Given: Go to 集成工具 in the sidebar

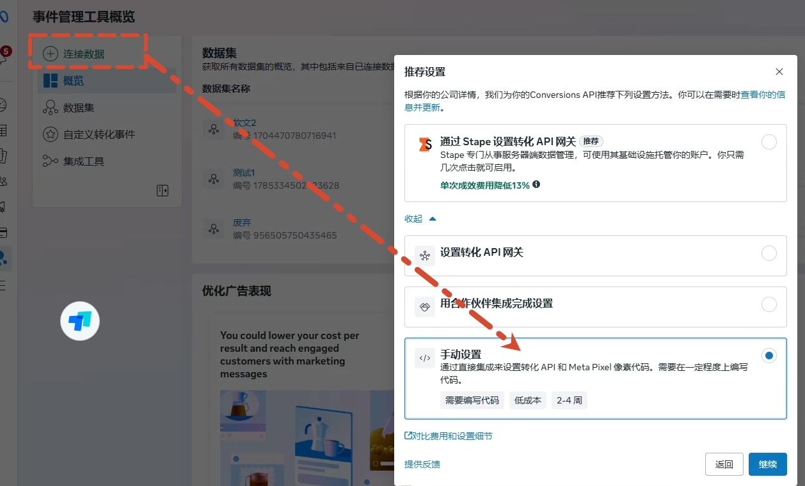Looking at the screenshot, I should (83, 161).
